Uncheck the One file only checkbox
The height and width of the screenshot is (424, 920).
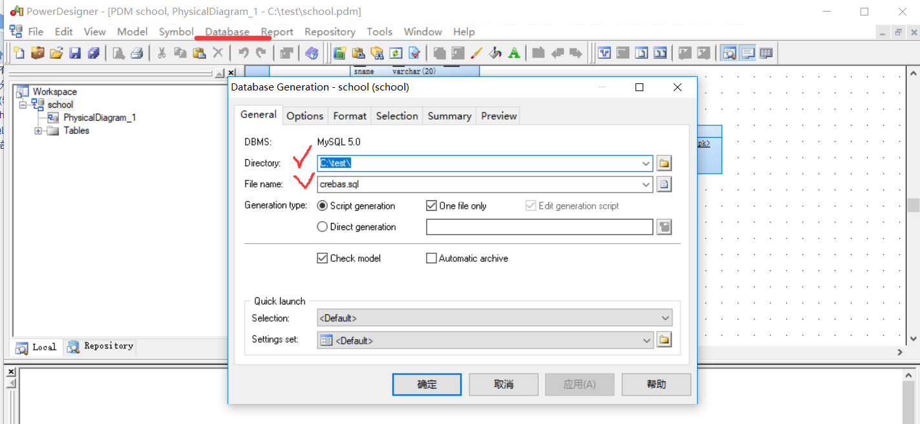click(431, 206)
